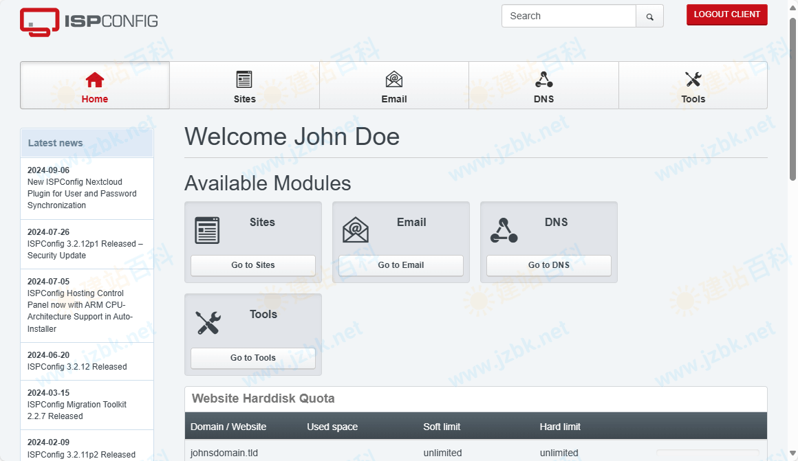798x461 pixels.
Task: Open the Home tab in navigation
Action: (95, 86)
